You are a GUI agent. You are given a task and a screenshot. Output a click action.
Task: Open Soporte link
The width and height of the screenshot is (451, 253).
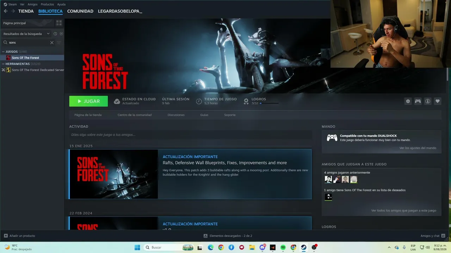point(230,115)
